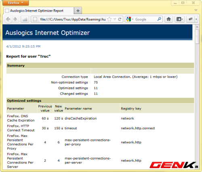
Task: Go forward with the Forward arrow button
Action: click(15, 19)
